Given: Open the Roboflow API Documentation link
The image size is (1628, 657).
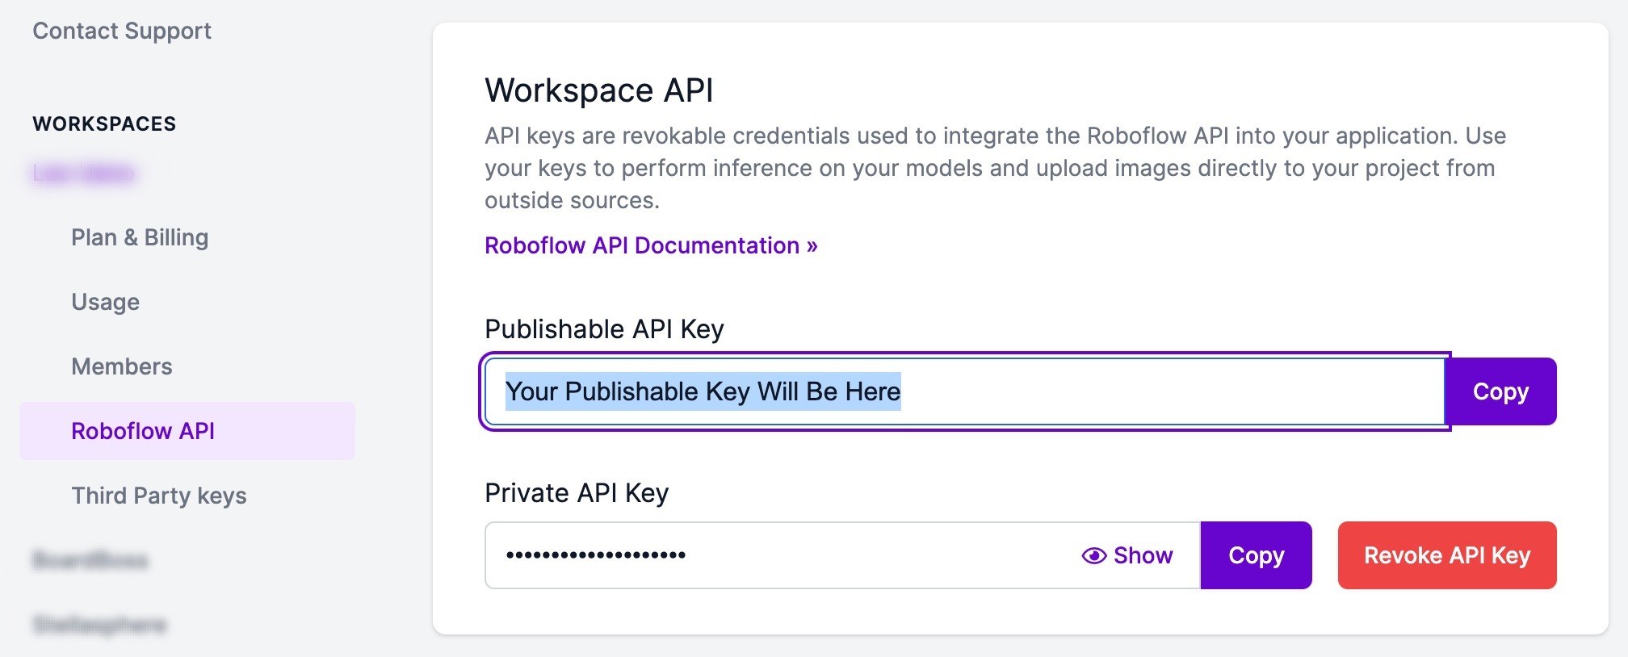Looking at the screenshot, I should (x=650, y=245).
